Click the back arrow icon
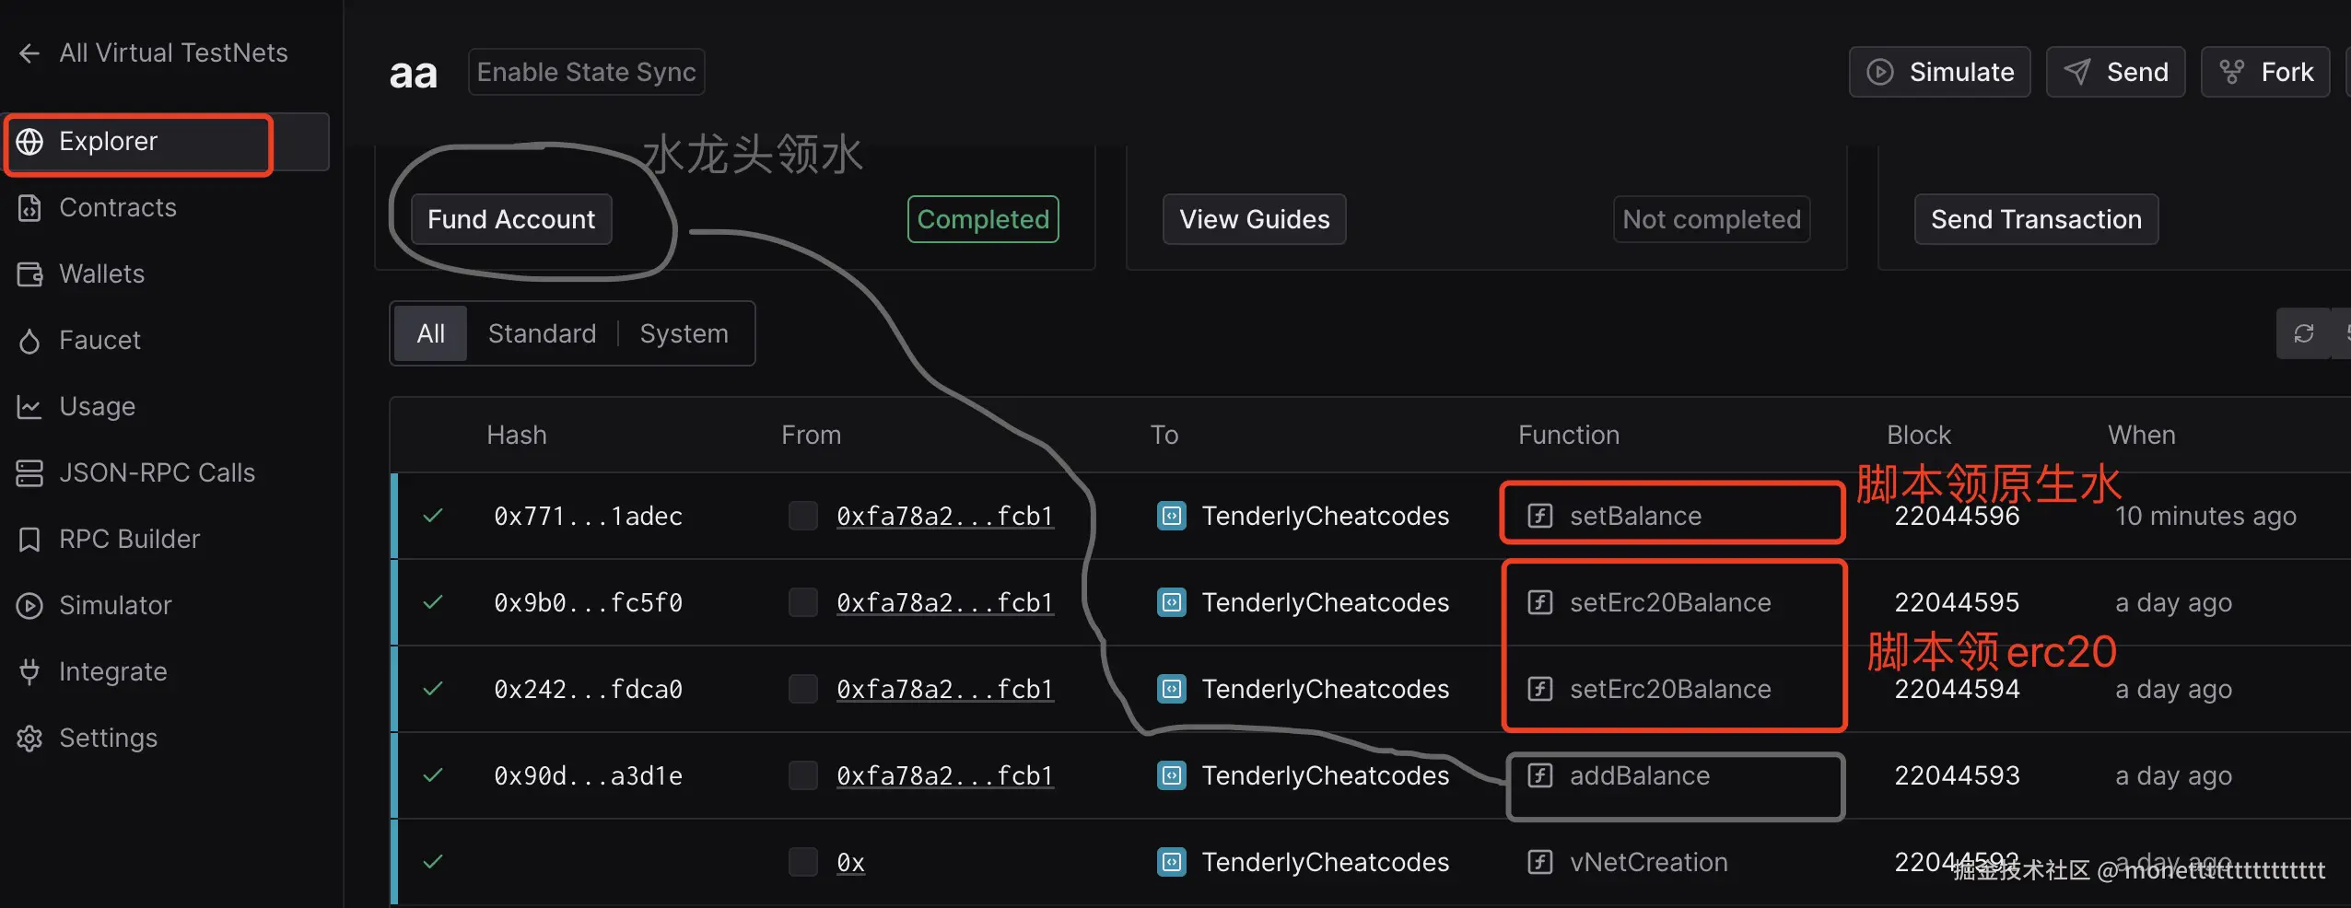 tap(29, 53)
